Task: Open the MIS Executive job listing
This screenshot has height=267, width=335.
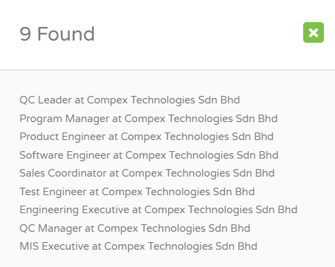Action: click(x=138, y=246)
